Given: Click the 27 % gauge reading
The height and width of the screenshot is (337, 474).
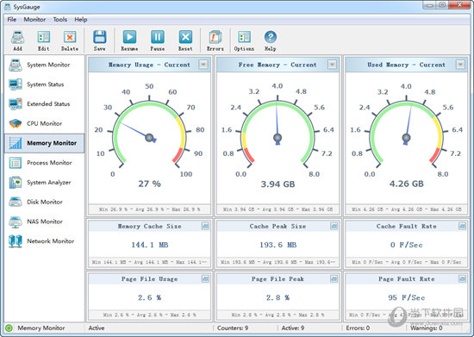Looking at the screenshot, I should tap(149, 184).
